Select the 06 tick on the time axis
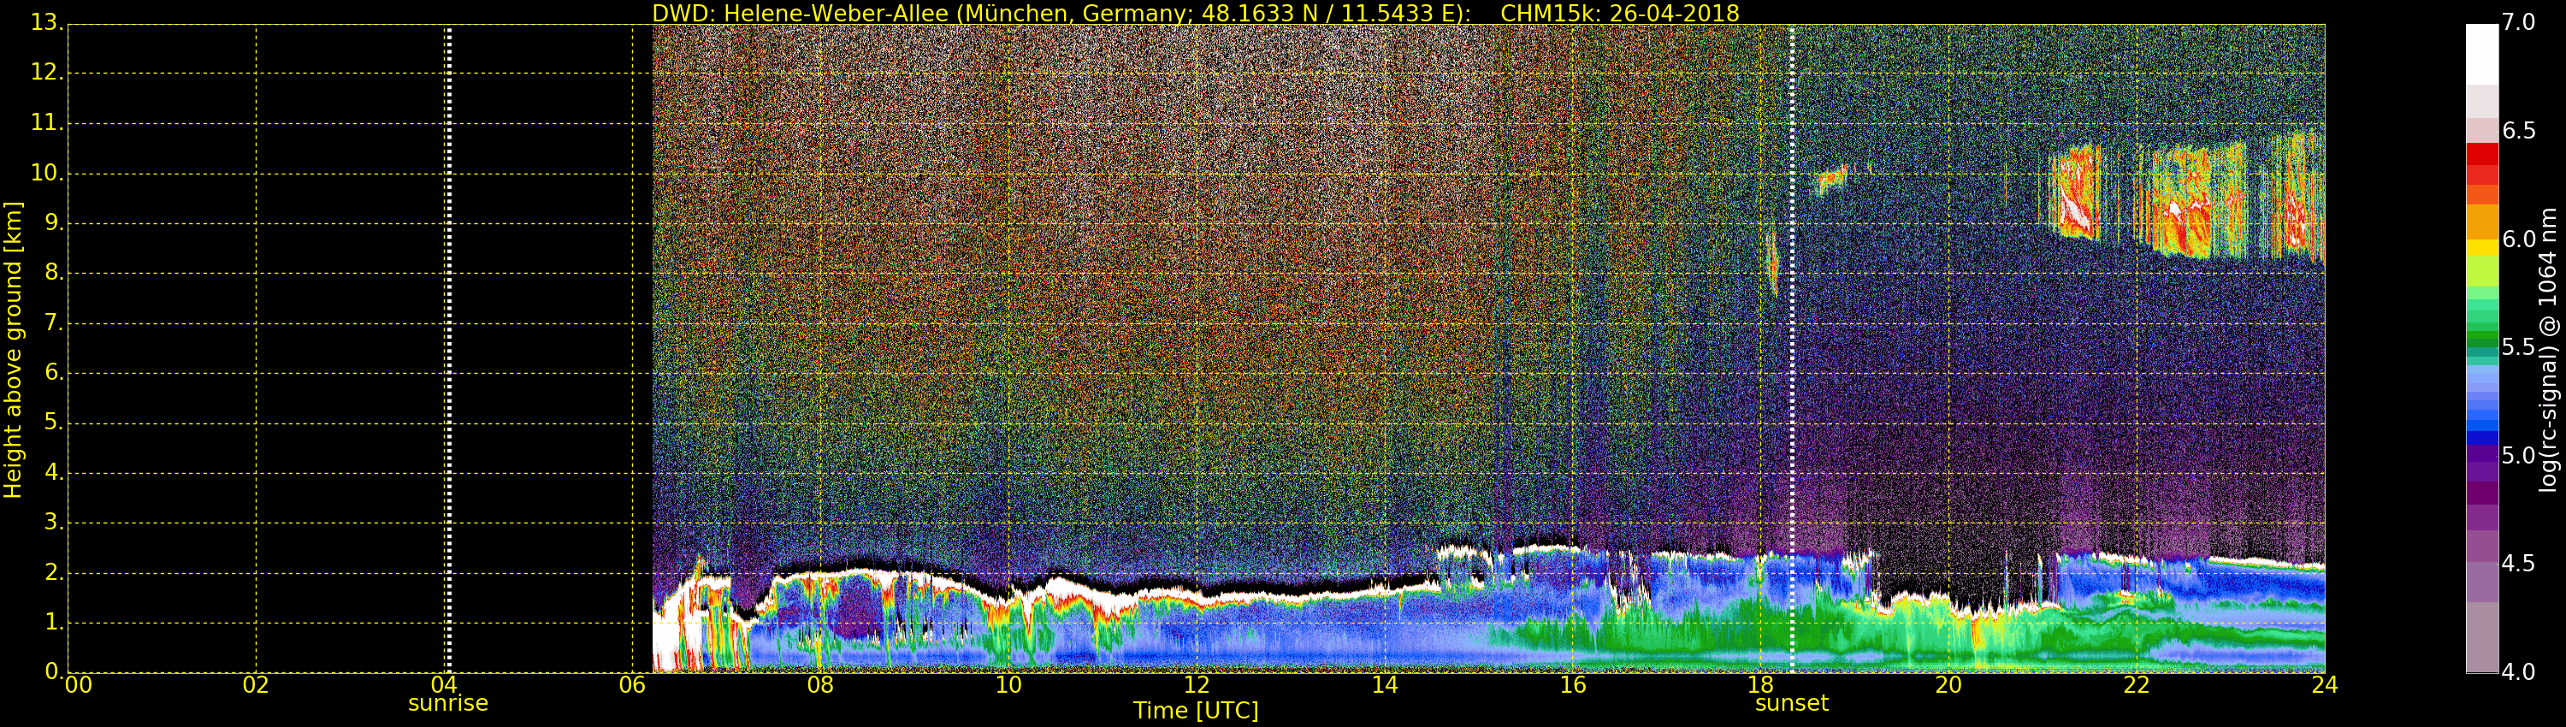The width and height of the screenshot is (2566, 727). coord(633,685)
